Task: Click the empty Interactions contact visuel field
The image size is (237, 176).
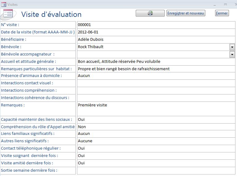Action: [156, 83]
